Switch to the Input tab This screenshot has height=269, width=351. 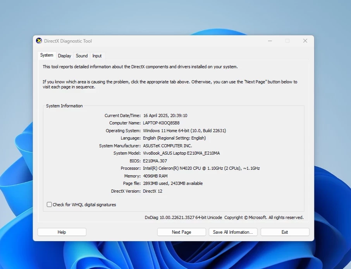[x=97, y=56]
